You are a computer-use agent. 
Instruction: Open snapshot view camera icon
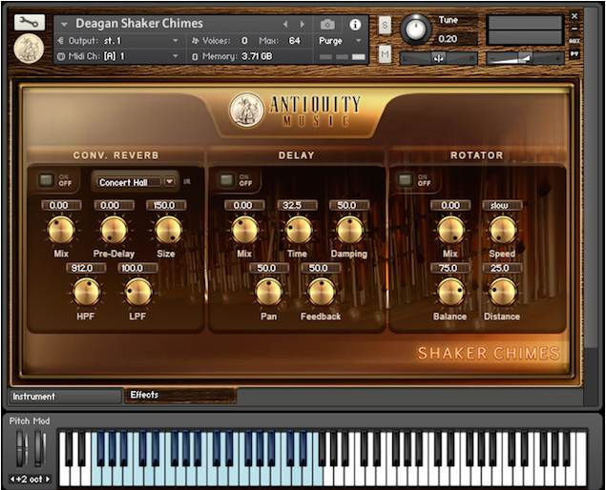327,25
